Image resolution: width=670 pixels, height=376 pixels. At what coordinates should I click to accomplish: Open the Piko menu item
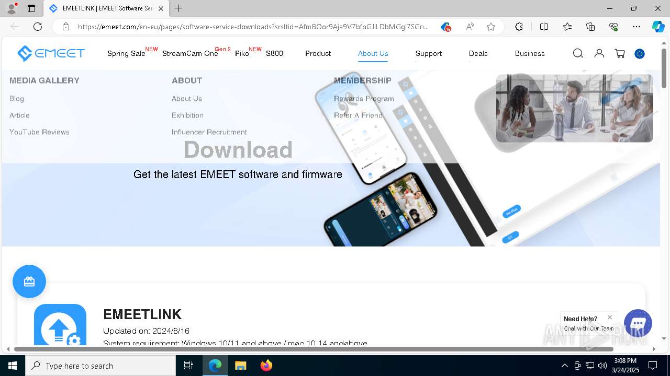pos(242,53)
